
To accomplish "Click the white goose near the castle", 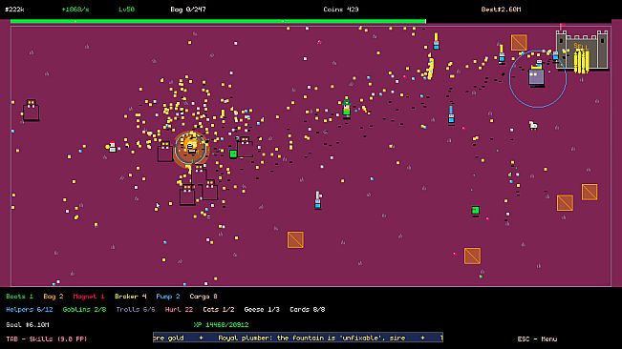I will pos(533,126).
